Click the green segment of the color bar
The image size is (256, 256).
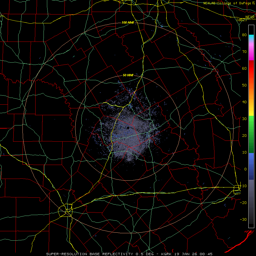(251, 134)
